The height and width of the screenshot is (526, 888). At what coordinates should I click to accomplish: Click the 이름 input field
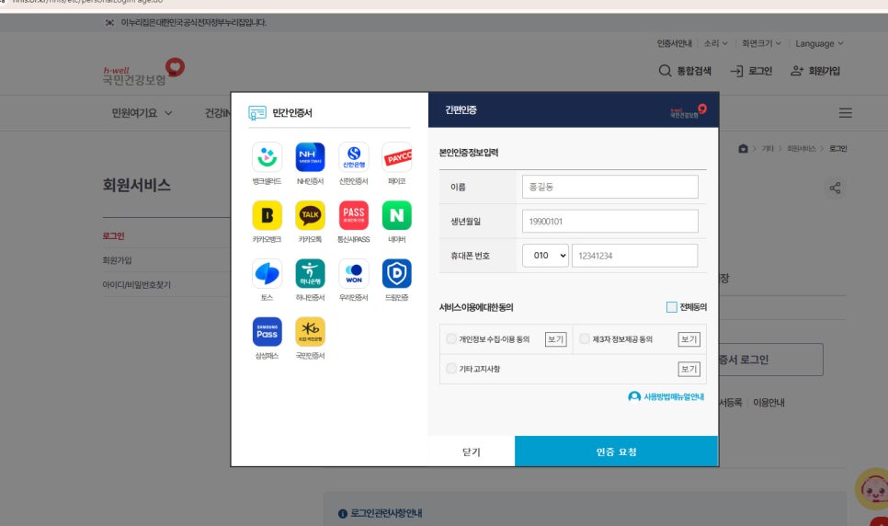click(610, 187)
